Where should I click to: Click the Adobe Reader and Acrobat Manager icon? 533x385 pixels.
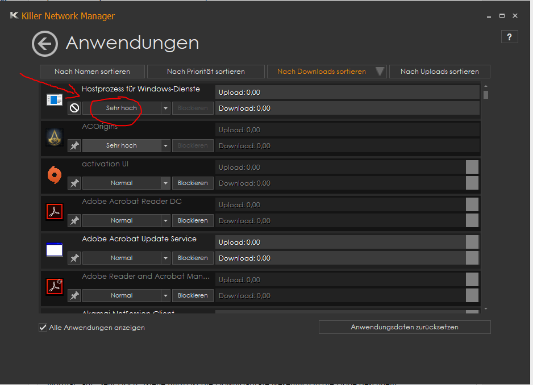point(55,287)
